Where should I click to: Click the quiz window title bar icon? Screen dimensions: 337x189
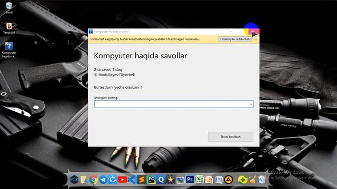tap(91, 31)
